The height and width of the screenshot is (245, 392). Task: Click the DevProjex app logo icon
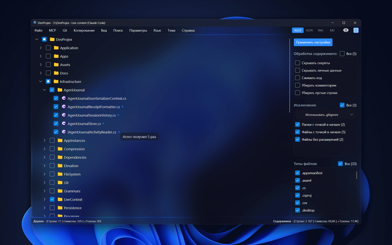[35, 23]
